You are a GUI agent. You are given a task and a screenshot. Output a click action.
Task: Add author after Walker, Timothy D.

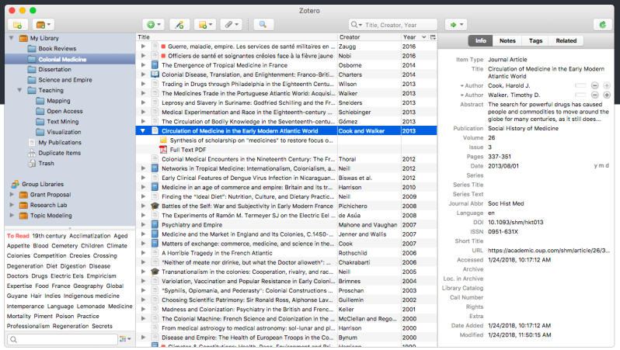pos(606,95)
